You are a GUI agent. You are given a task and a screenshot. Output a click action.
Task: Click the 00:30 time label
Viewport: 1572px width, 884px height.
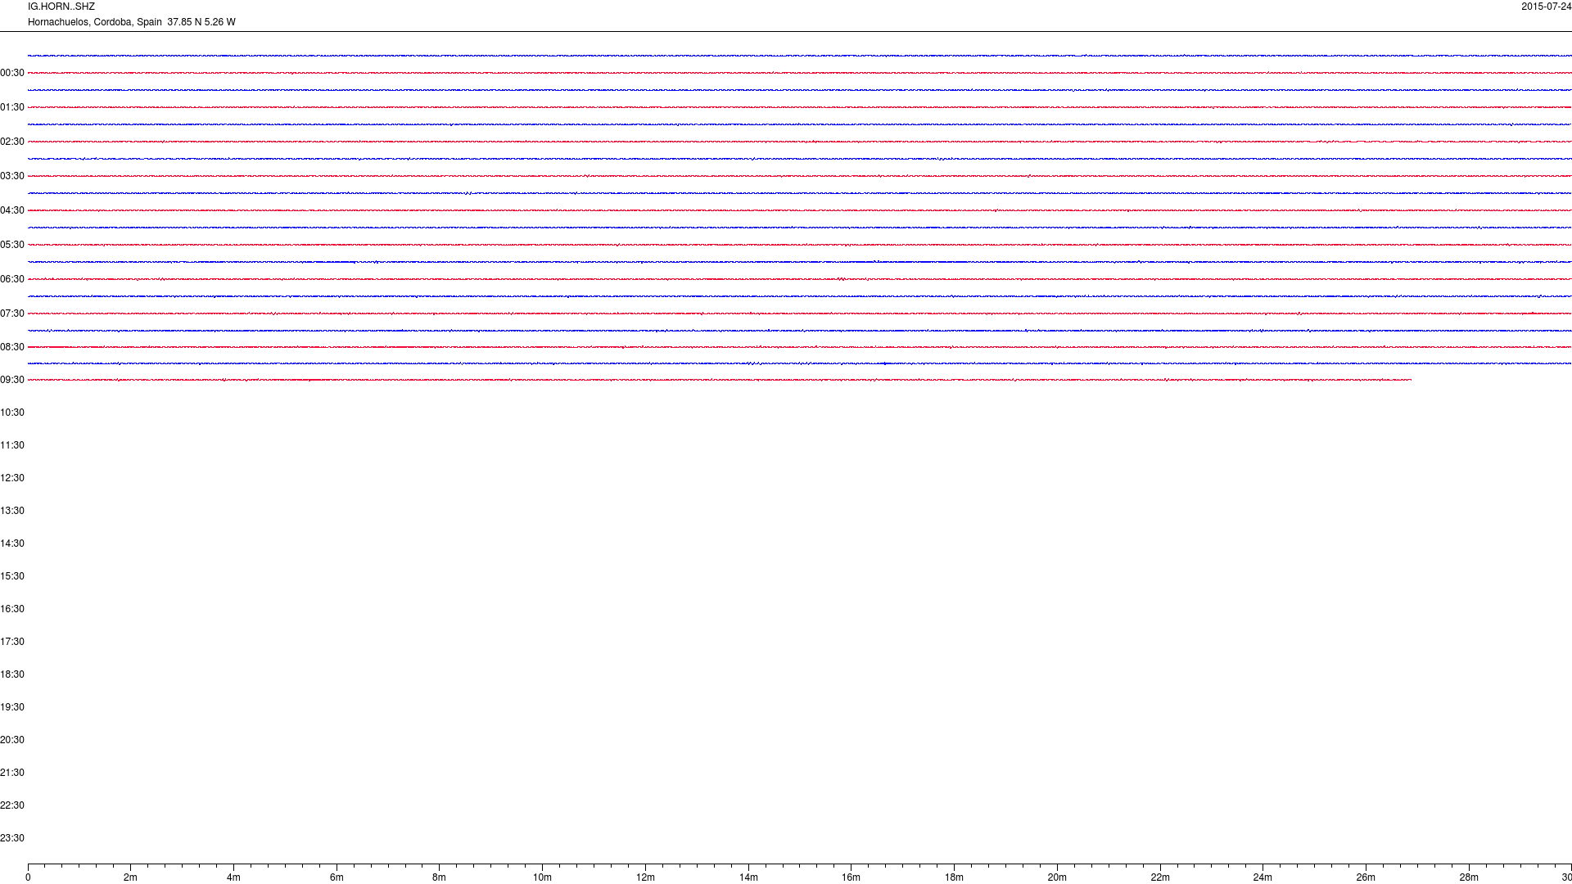(12, 73)
